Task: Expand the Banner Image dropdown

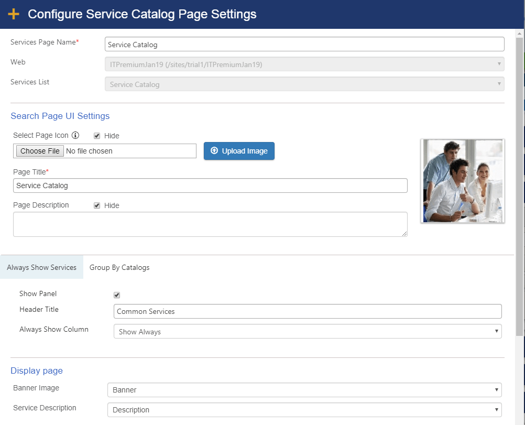Action: (304, 390)
